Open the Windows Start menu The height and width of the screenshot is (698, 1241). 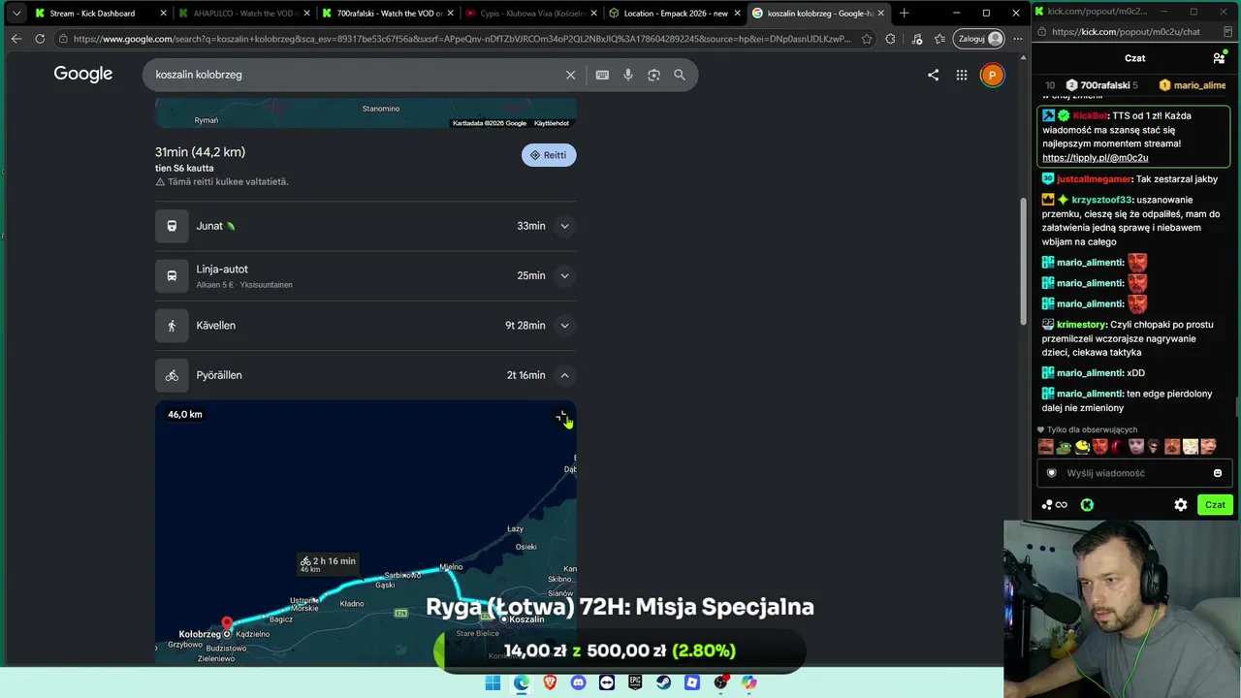click(x=493, y=682)
